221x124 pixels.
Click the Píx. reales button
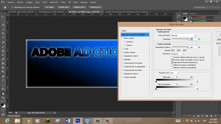coord(49,7)
